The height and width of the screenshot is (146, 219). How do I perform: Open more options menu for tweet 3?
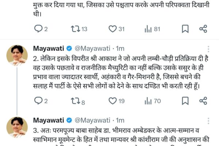tap(208, 121)
